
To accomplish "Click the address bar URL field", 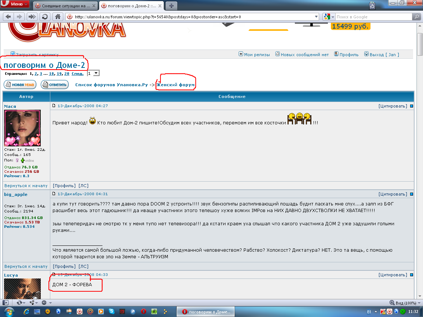I will point(193,17).
